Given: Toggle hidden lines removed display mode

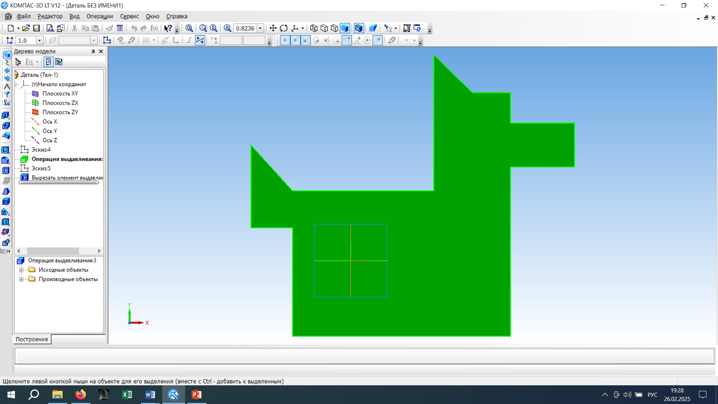Looking at the screenshot, I should click(324, 28).
